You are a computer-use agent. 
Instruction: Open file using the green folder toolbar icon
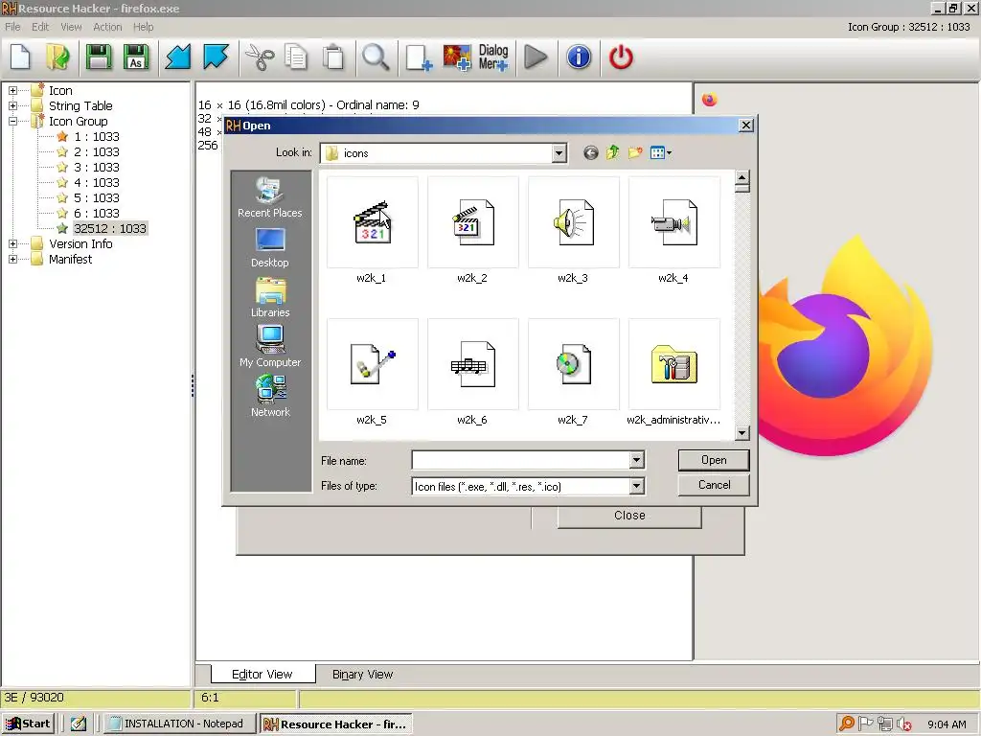click(58, 57)
